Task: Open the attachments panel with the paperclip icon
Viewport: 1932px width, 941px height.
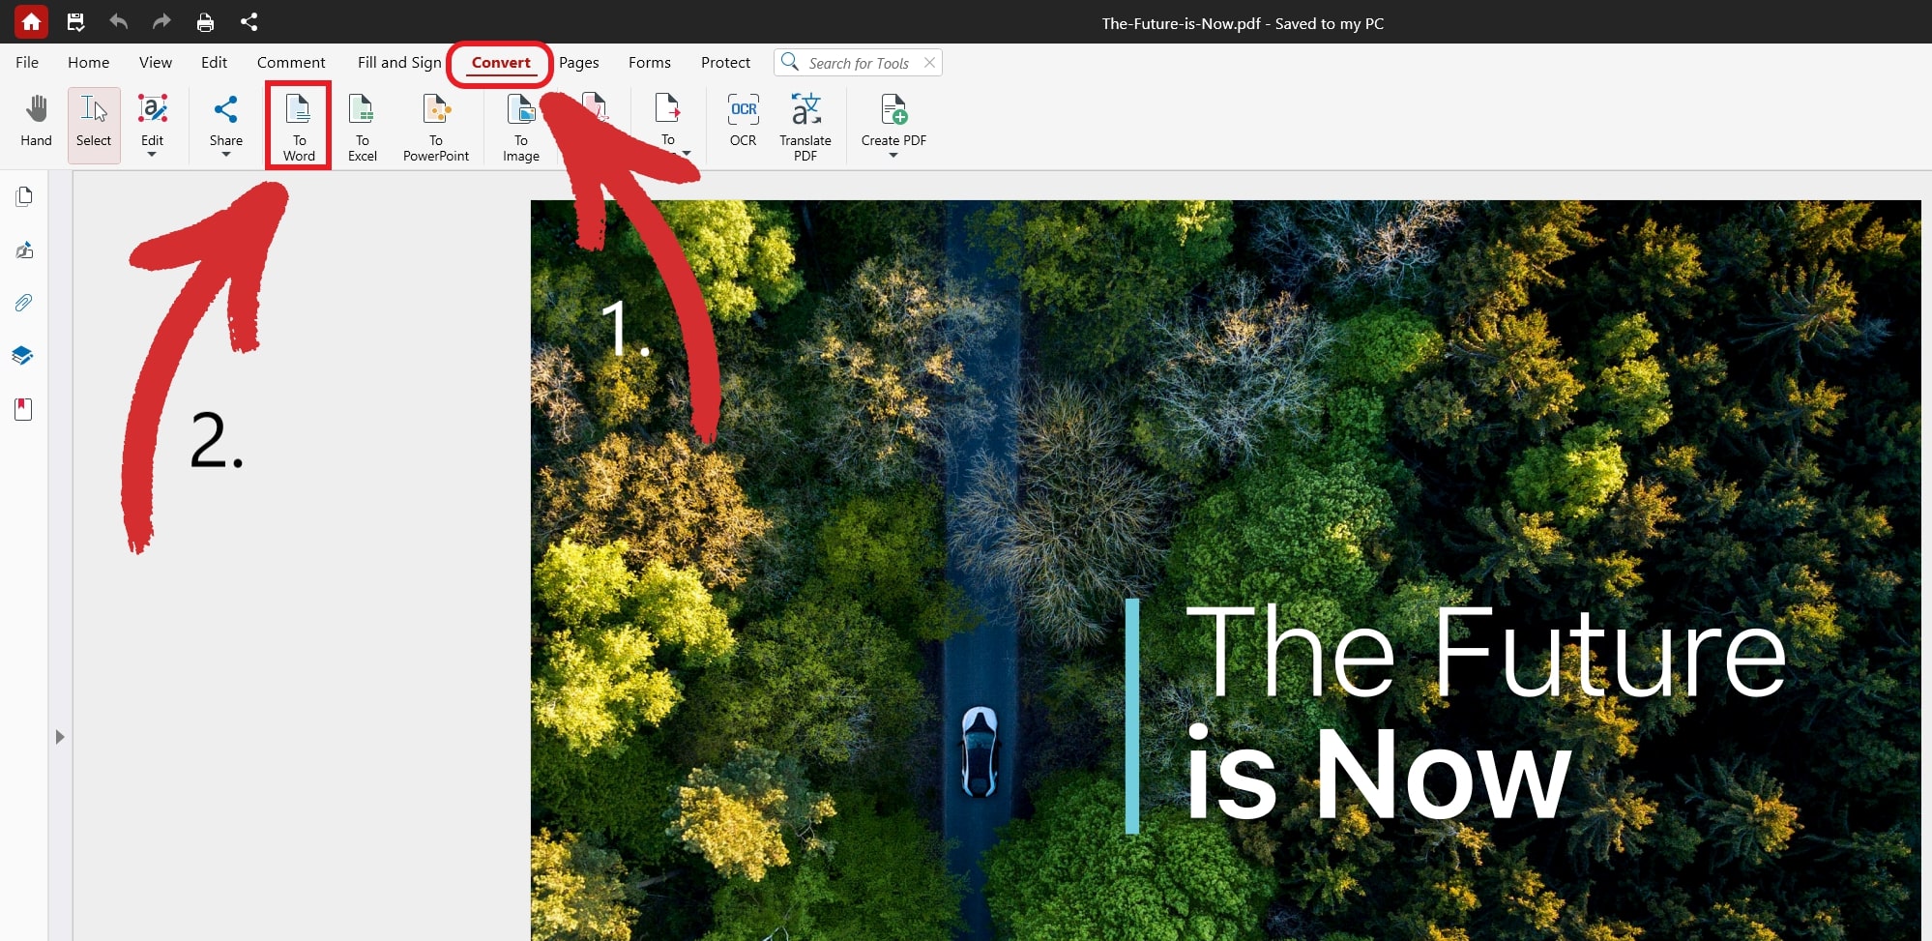Action: pos(23,303)
